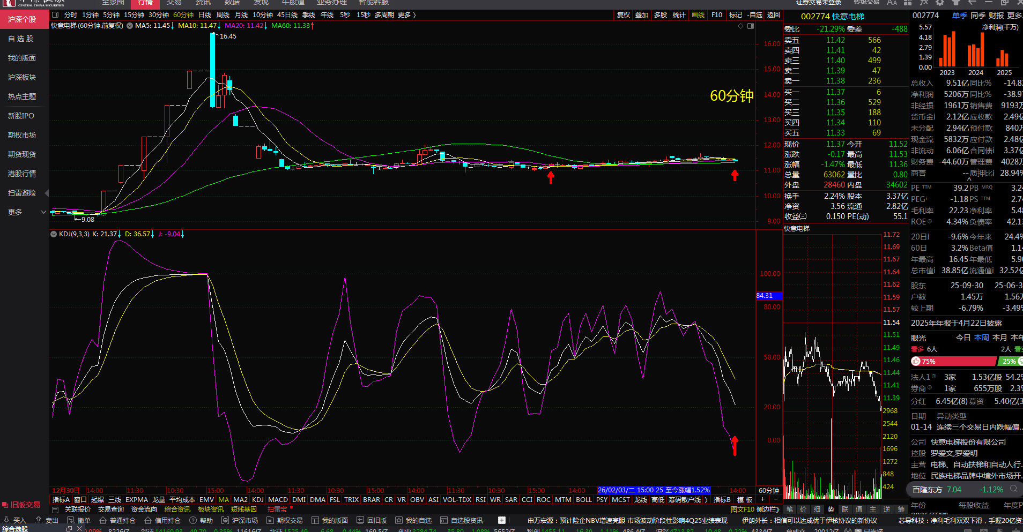
Task: Open 普通持仓 holdings view
Action: pos(117,520)
